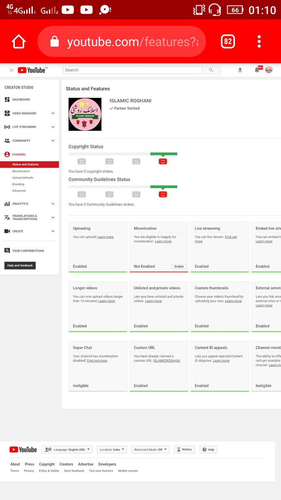Click Find out more in Super Chat card

coord(97,361)
